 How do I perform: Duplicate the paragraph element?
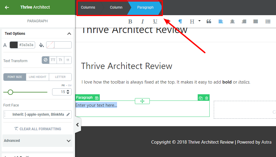pyautogui.click(x=200, y=98)
